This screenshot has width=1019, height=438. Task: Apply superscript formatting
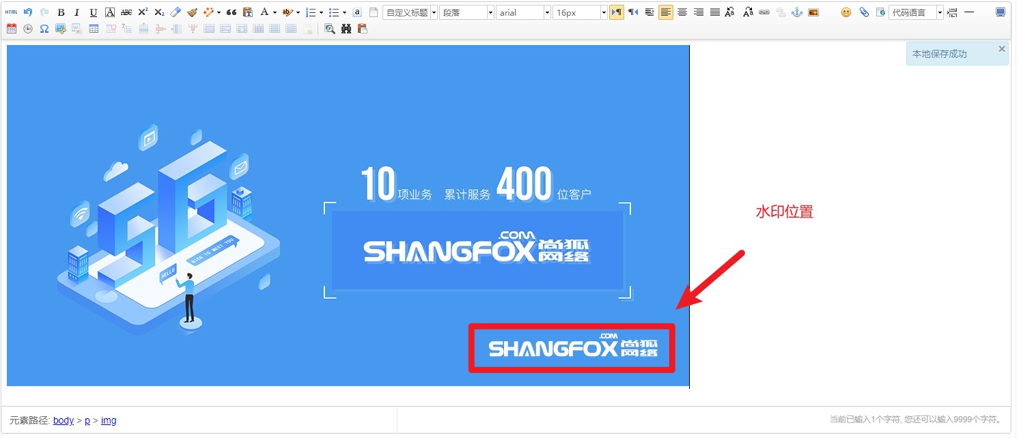143,12
